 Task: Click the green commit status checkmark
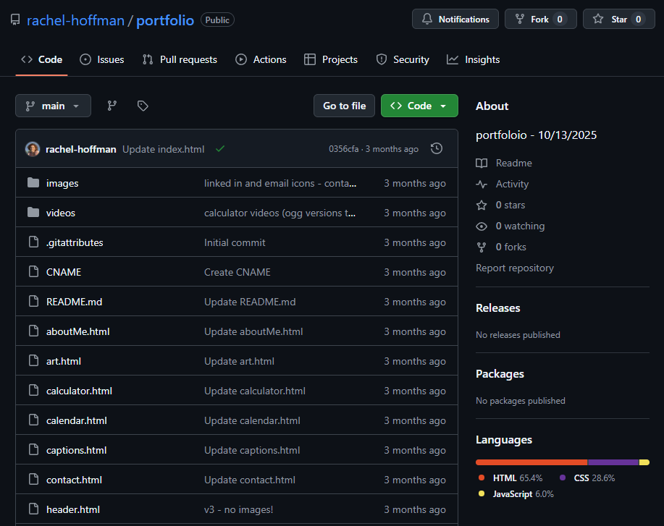point(220,148)
